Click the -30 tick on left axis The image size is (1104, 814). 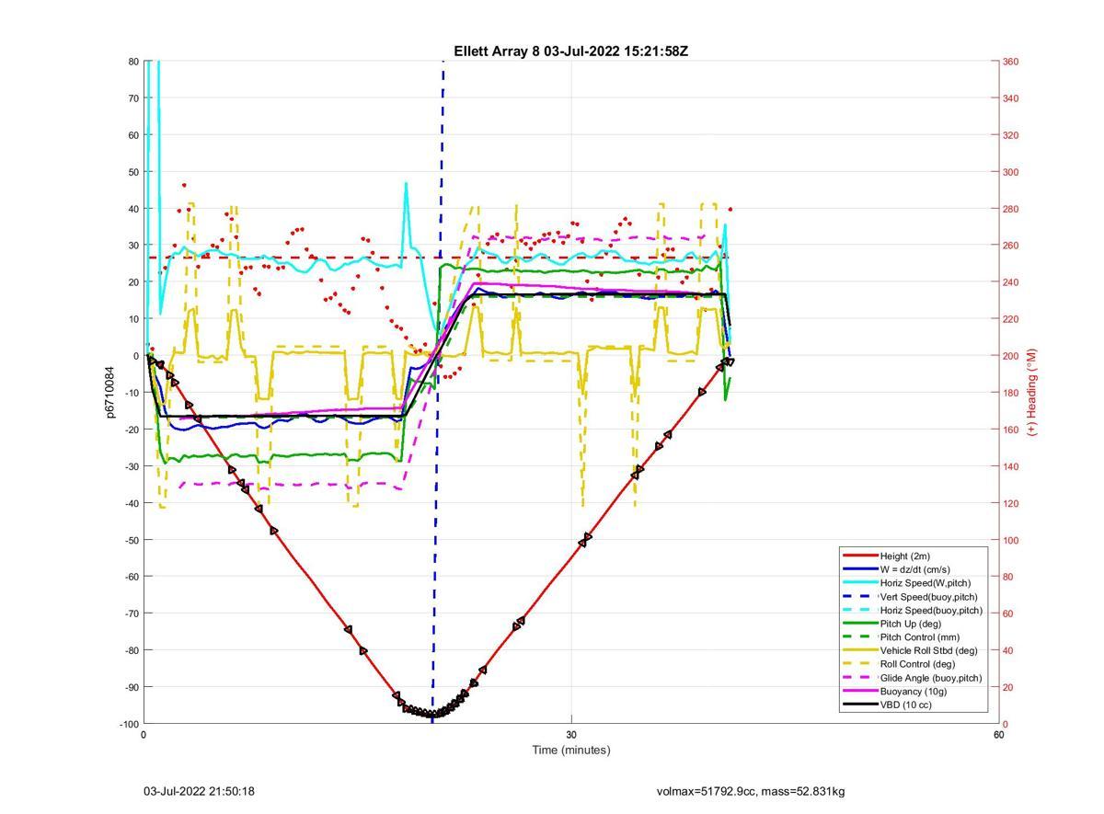tap(131, 466)
